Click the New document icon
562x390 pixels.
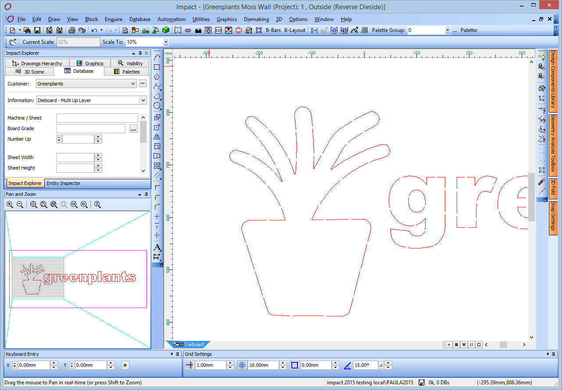point(13,30)
